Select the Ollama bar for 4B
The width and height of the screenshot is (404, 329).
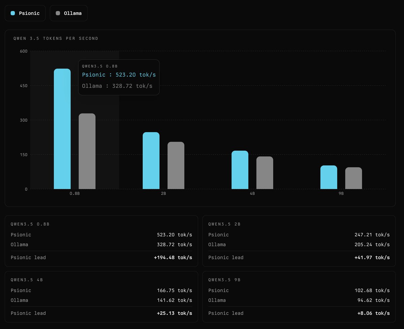(x=265, y=173)
